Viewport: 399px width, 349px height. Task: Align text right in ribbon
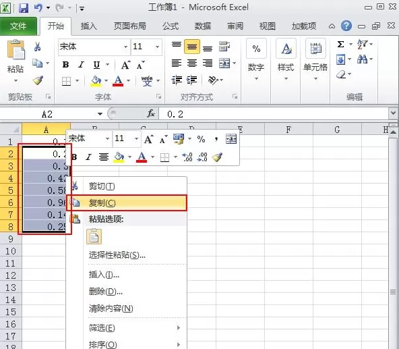(208, 63)
